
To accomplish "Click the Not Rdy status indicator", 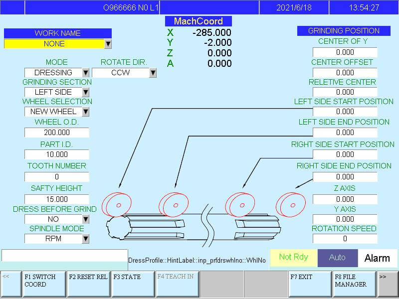I will (293, 258).
